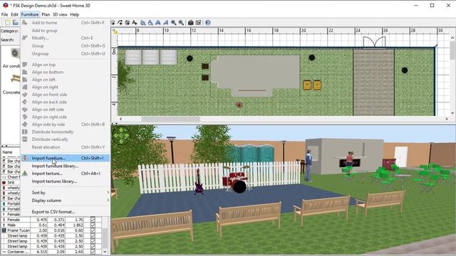Click the value 1.862 in Male row
This screenshot has width=456, height=256.
click(x=78, y=225)
